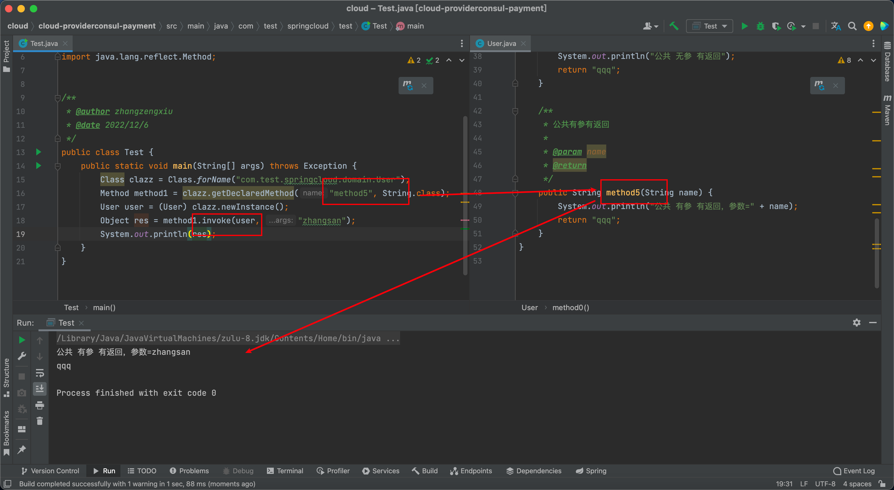Viewport: 894px width, 490px height.
Task: Click cloud-providerconsul-payment breadcrumb
Action: pos(97,26)
